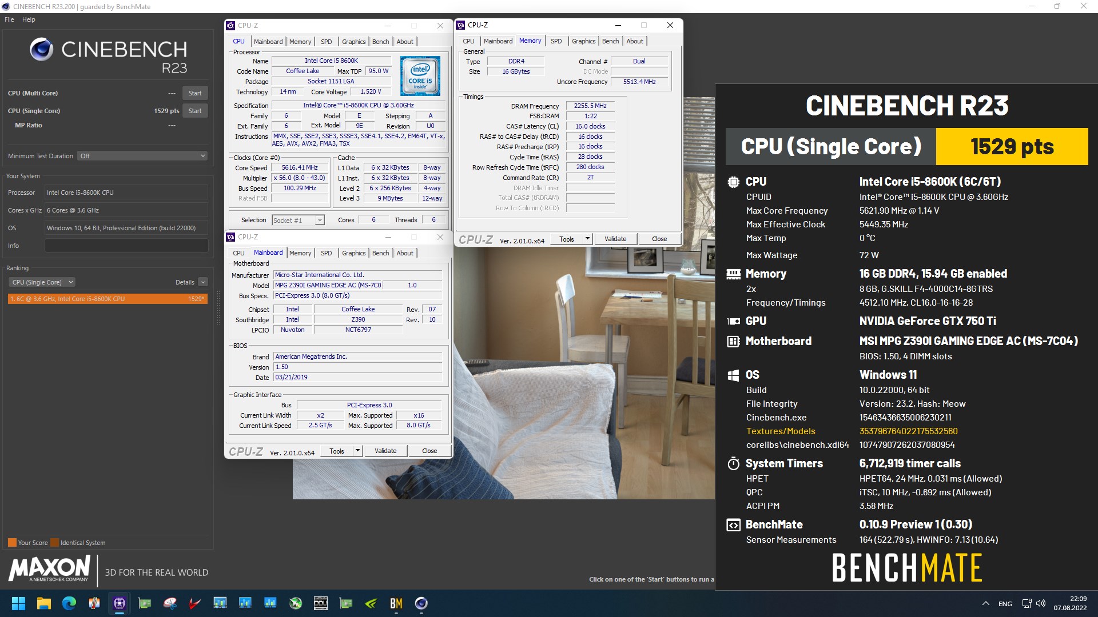
Task: Click the Processor field in Your System
Action: tap(126, 193)
